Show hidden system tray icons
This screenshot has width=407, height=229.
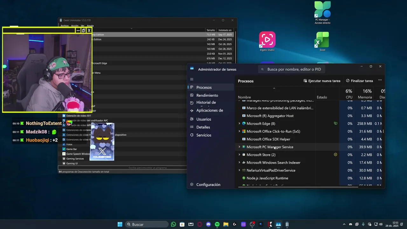click(x=344, y=224)
